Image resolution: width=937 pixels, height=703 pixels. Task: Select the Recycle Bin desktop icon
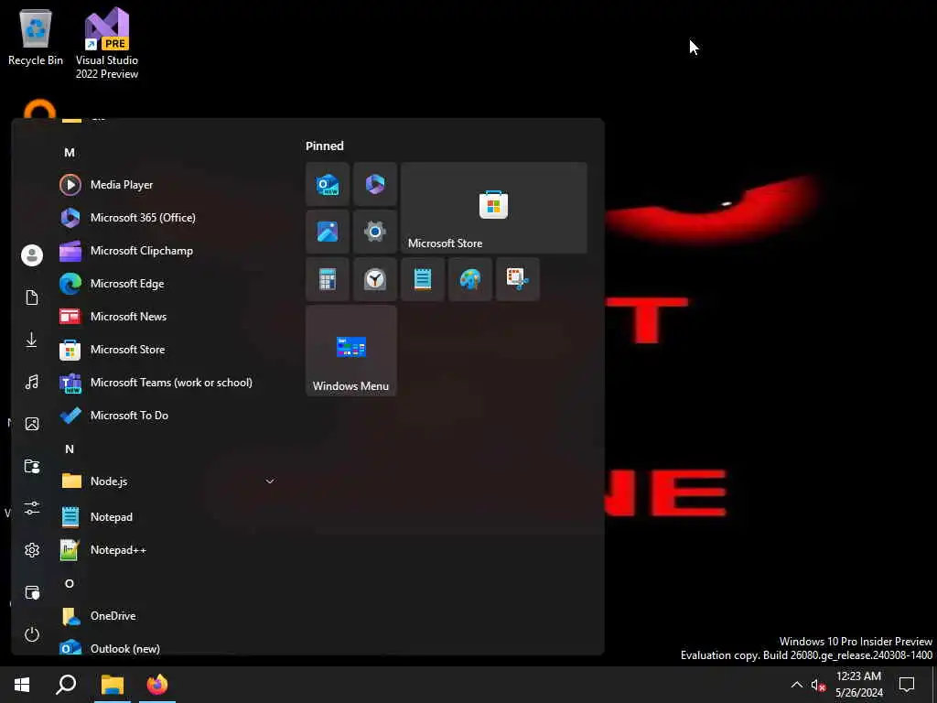tap(36, 37)
